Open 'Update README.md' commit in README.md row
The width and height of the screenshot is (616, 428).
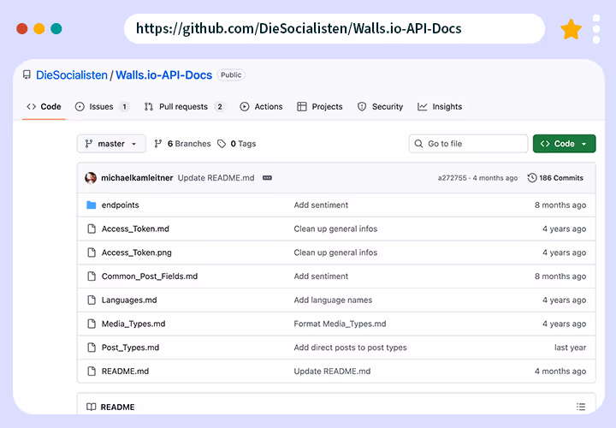pyautogui.click(x=332, y=371)
